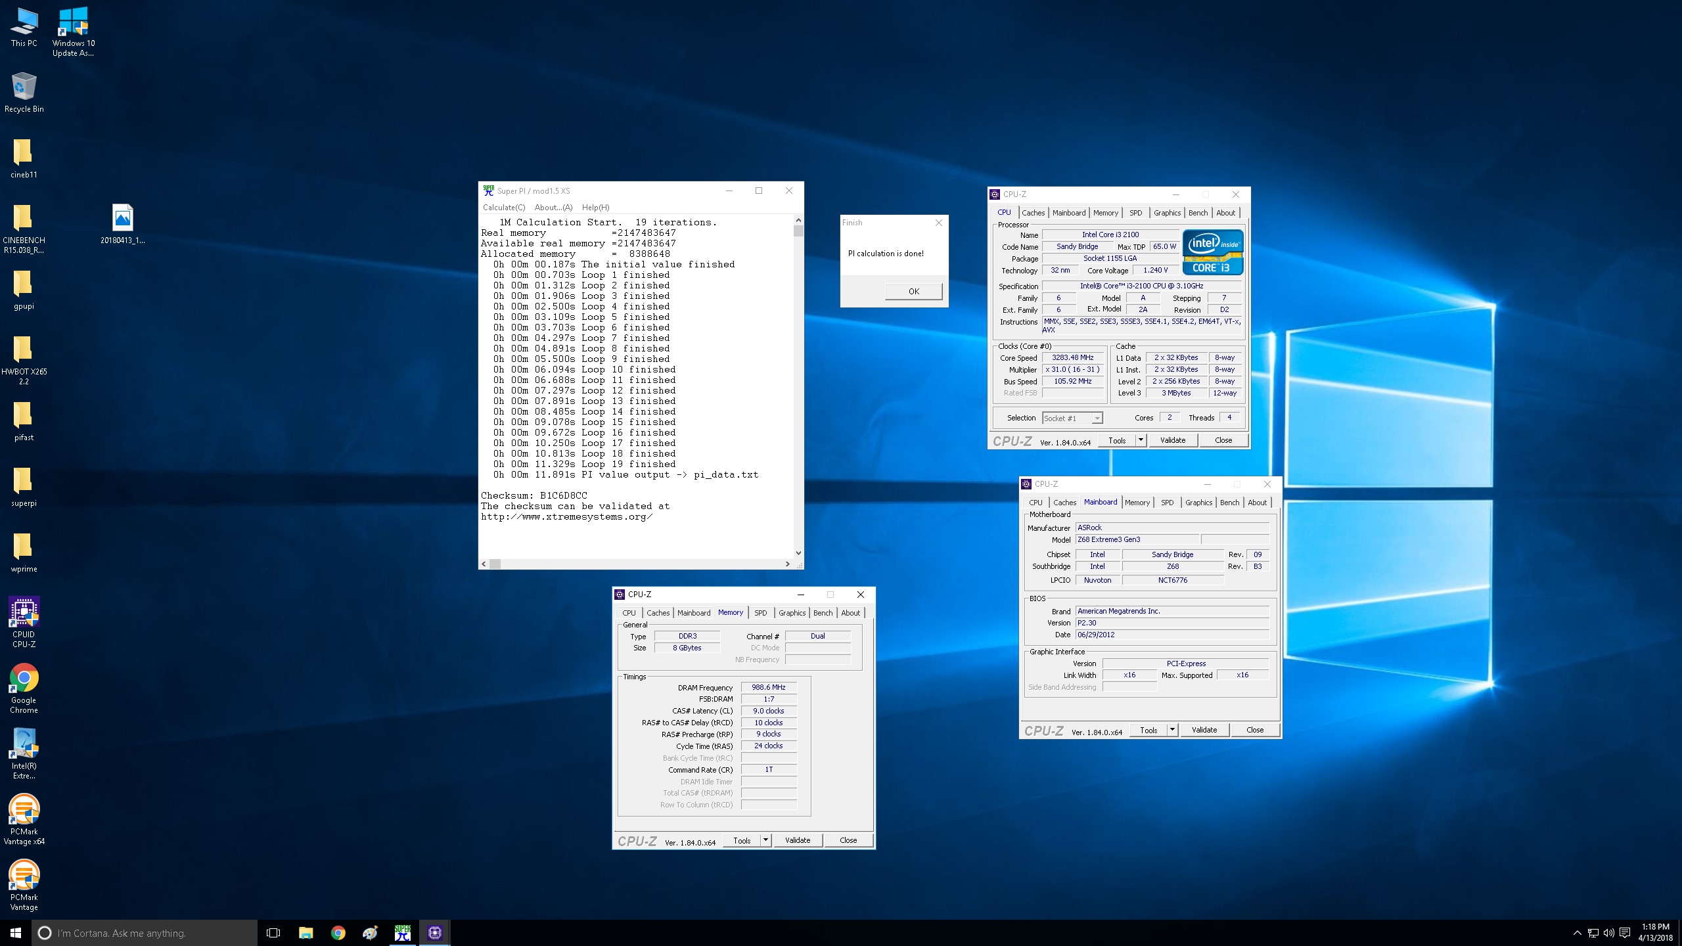1682x946 pixels.
Task: Click Super PI icon in taskbar
Action: tap(402, 933)
